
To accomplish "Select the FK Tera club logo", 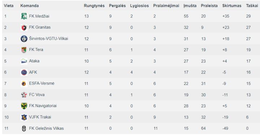I will [24, 50].
